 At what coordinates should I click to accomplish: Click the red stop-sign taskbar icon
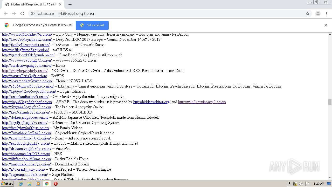tap(56, 184)
